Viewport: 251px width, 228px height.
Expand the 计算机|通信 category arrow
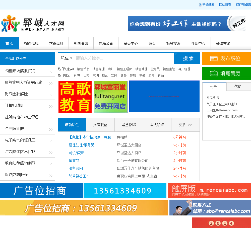pos(51,106)
